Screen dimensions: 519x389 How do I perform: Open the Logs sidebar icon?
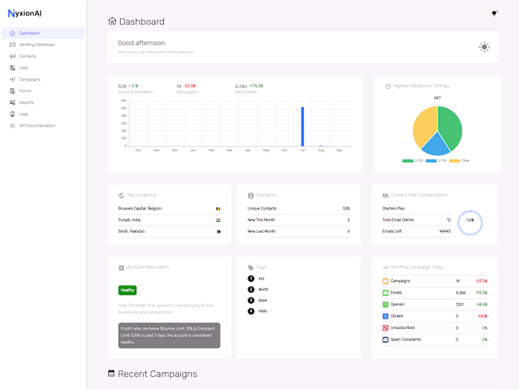tap(13, 114)
